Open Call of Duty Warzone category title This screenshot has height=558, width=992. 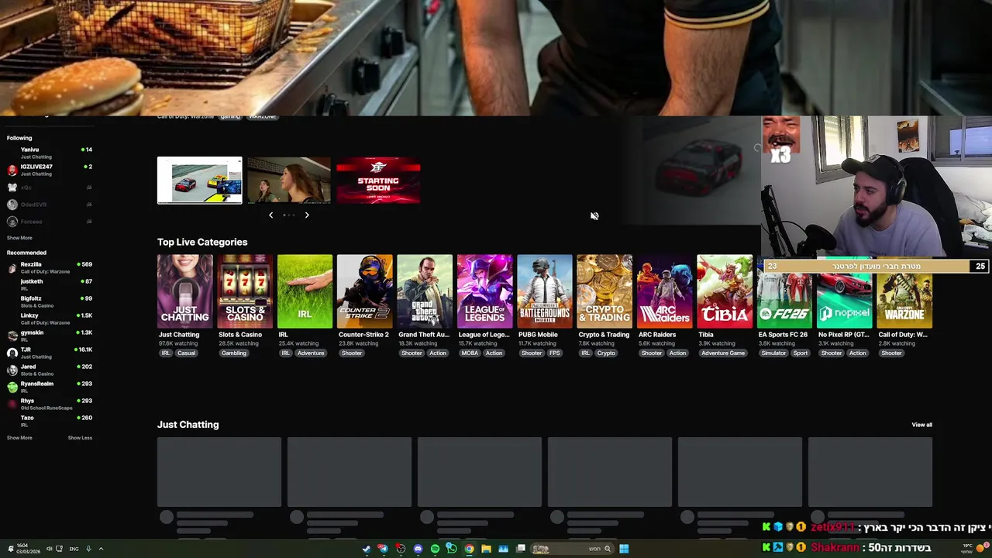(903, 335)
